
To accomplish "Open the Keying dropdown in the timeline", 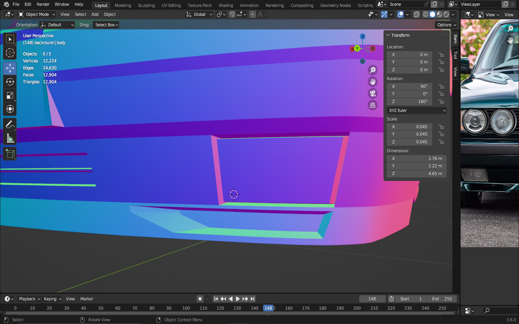I will tap(53, 299).
